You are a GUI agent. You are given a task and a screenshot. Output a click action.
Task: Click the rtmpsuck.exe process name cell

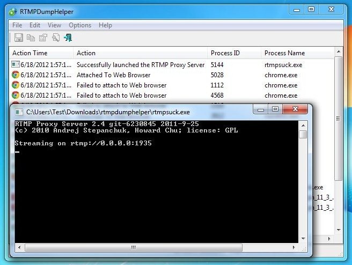(283, 65)
